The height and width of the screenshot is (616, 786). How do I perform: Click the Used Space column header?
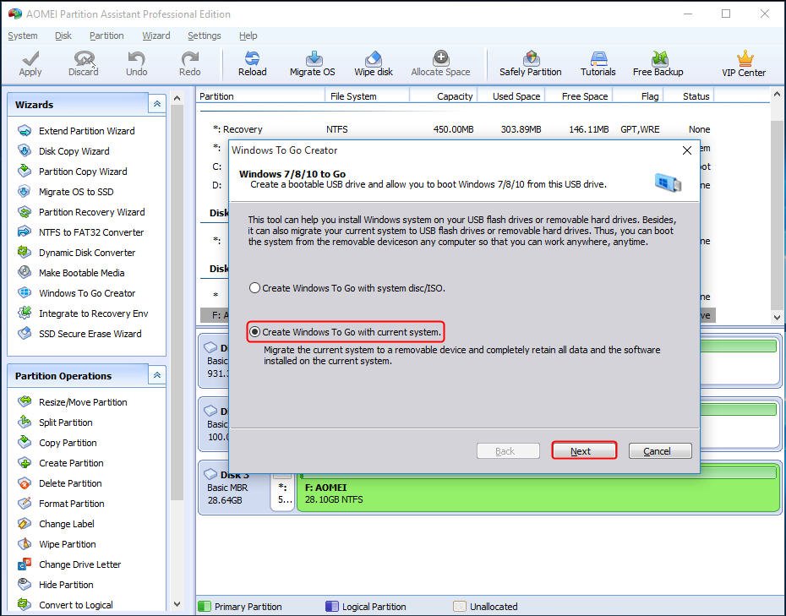(x=510, y=95)
